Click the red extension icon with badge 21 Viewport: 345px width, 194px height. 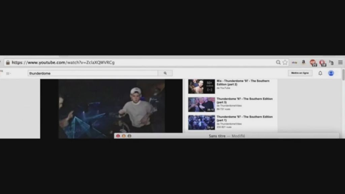313,63
